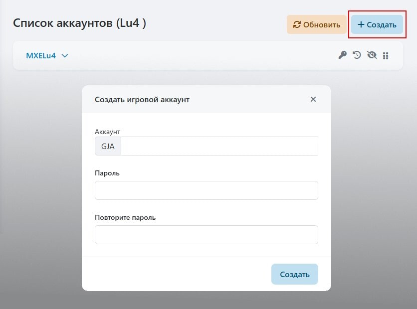This screenshot has height=309, width=417.
Task: Submit with the Создать button in the dialog
Action: click(295, 274)
